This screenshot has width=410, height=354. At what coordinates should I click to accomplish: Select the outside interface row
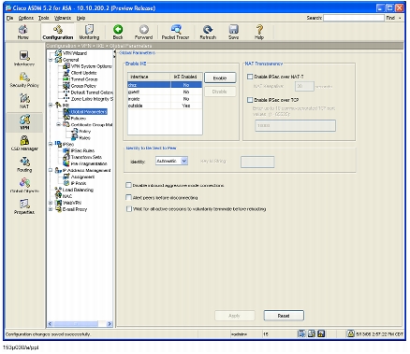165,106
